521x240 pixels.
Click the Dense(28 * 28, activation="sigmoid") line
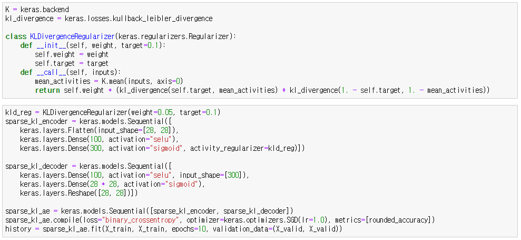click(x=113, y=185)
